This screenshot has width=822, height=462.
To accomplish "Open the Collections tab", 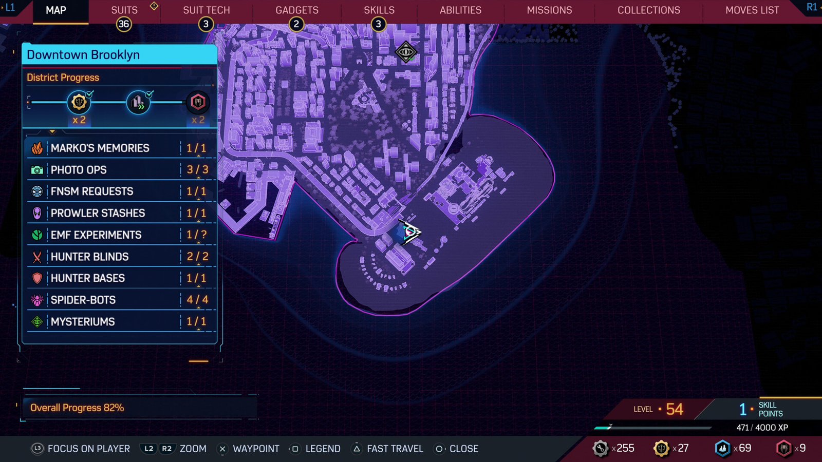I will [x=649, y=10].
